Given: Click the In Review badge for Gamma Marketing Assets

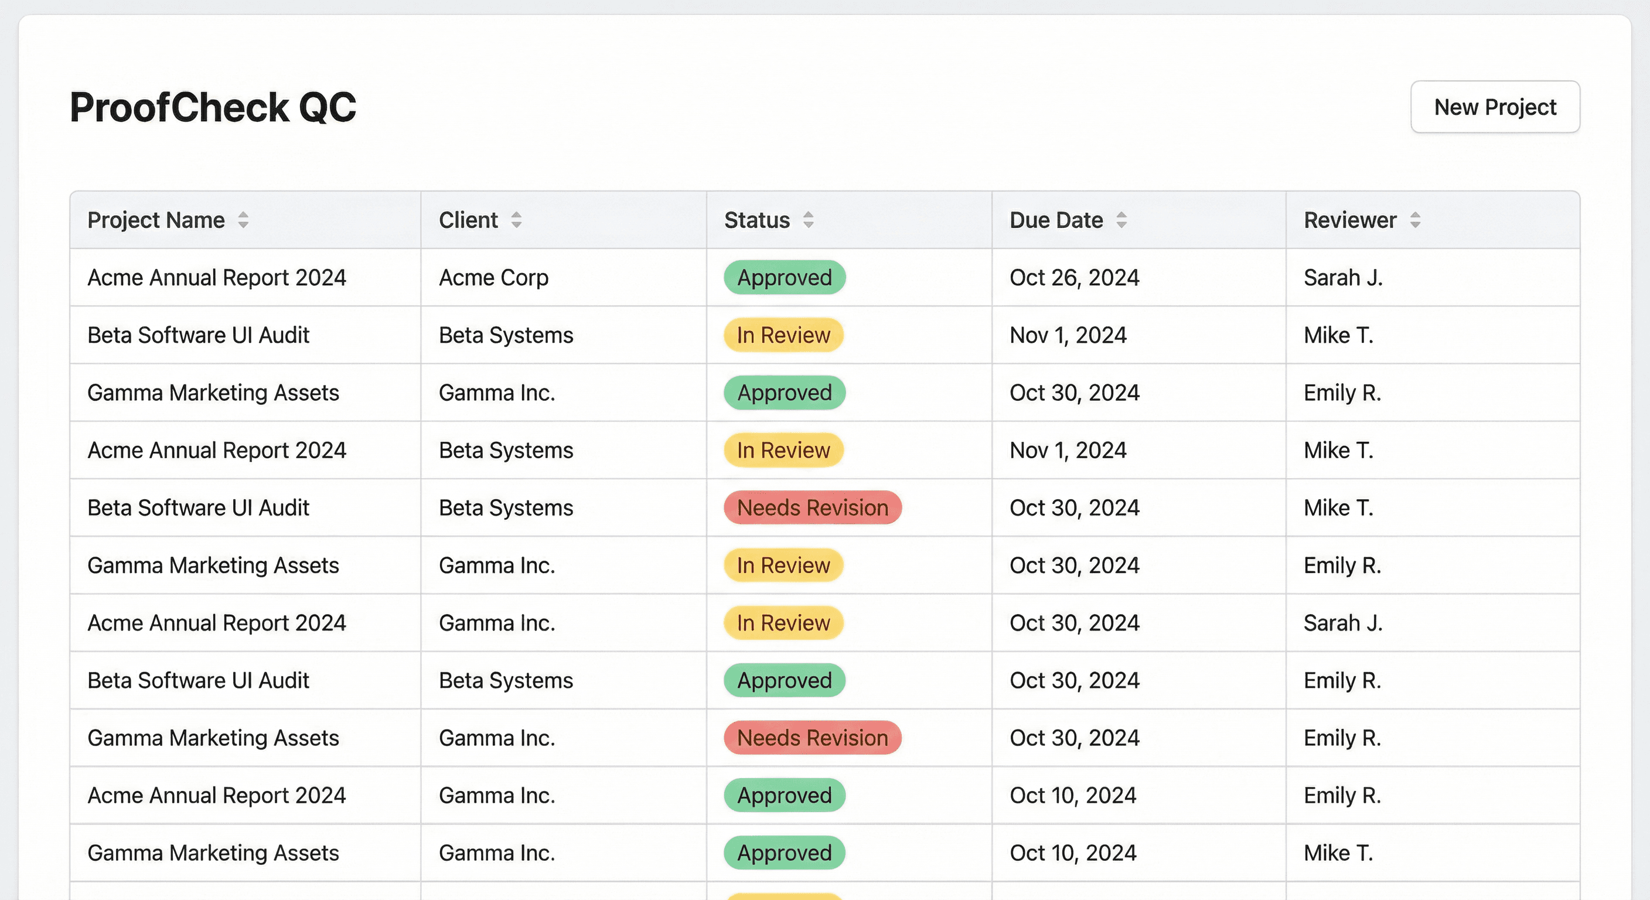Looking at the screenshot, I should point(783,565).
